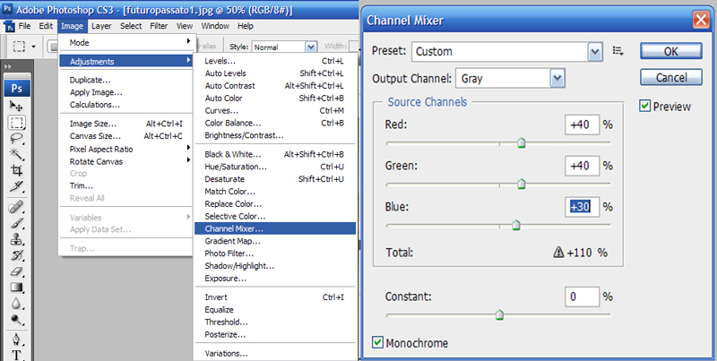717x361 pixels.
Task: Click OK in Channel Mixer dialog
Action: click(670, 52)
